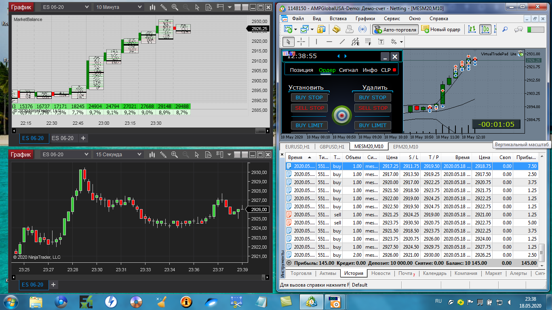Expand the profiles dropdown arrow in MetaTrader

coord(312,29)
